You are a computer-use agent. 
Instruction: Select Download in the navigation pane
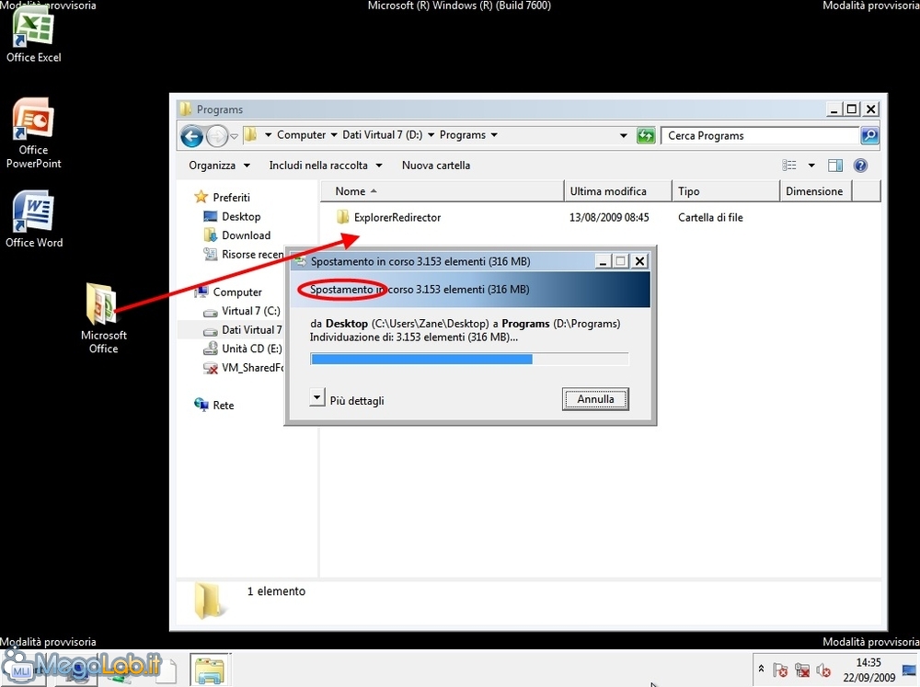246,235
